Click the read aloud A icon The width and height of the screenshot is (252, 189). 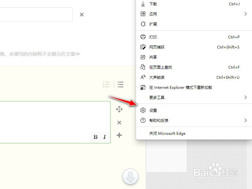pos(143,77)
